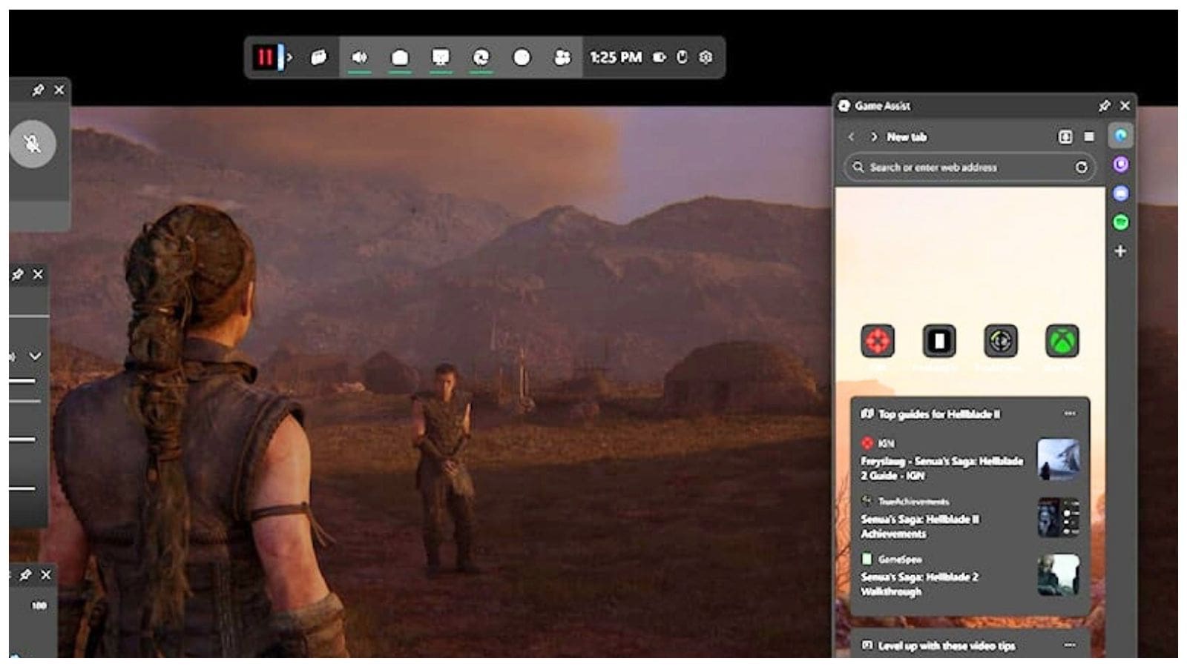This screenshot has width=1187, height=667.
Task: Unmute the microphone button
Action: [32, 143]
